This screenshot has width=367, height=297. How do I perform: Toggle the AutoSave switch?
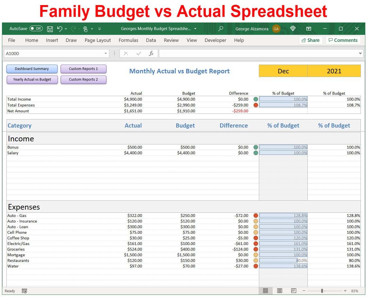[x=36, y=29]
